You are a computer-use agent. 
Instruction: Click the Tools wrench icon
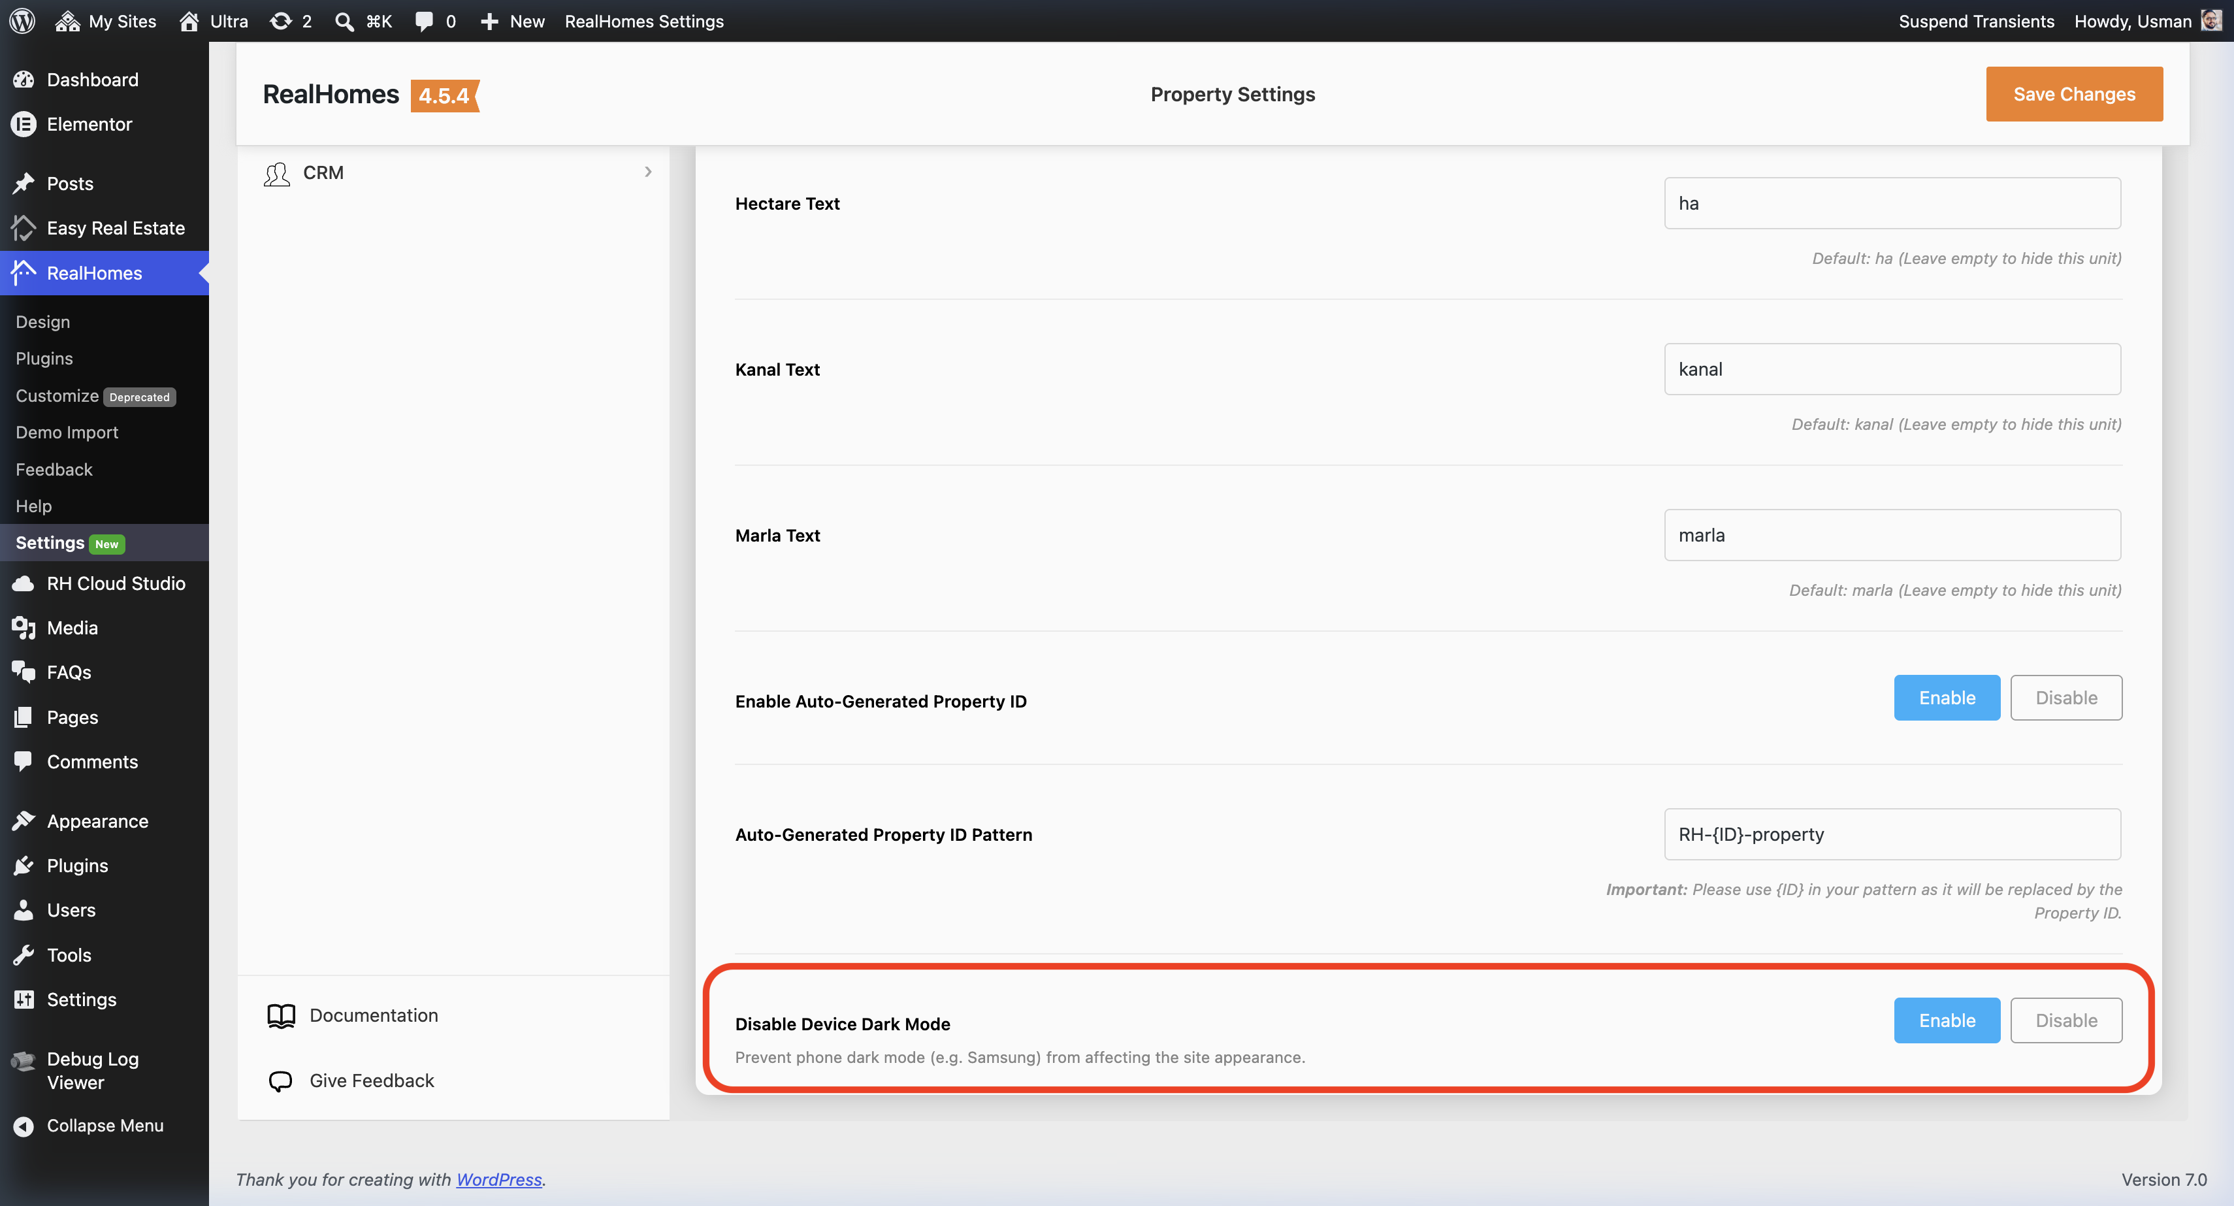click(x=24, y=954)
